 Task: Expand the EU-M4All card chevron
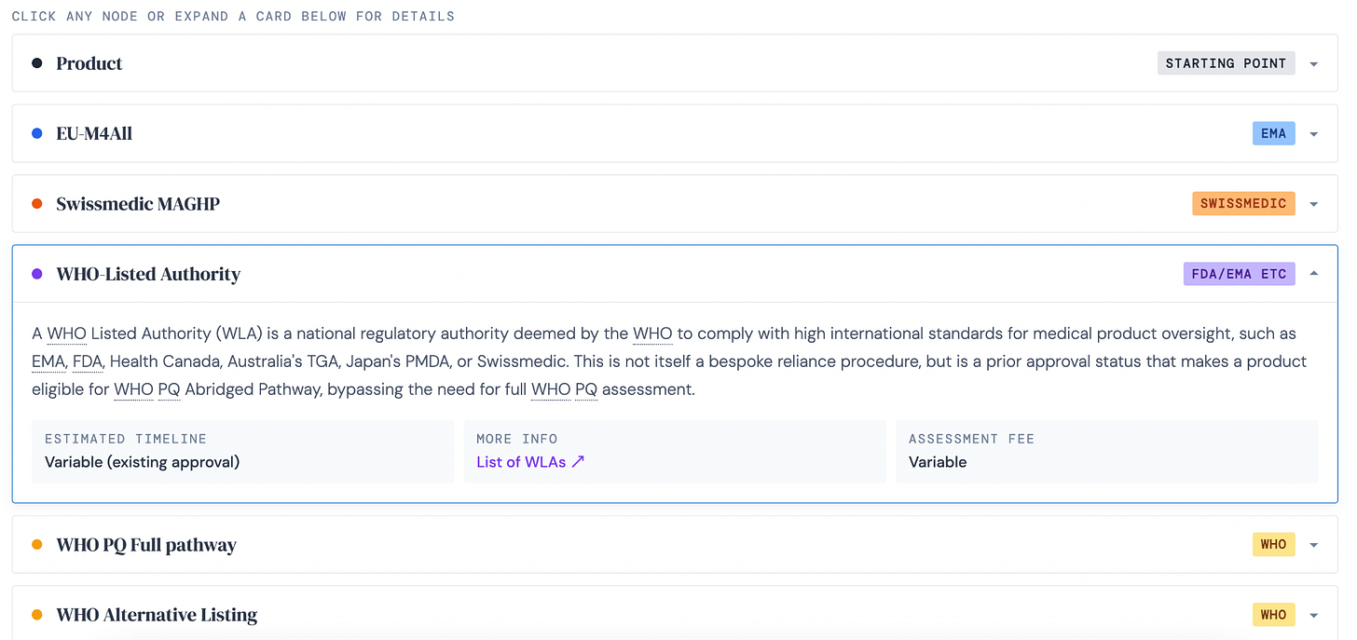click(1313, 134)
